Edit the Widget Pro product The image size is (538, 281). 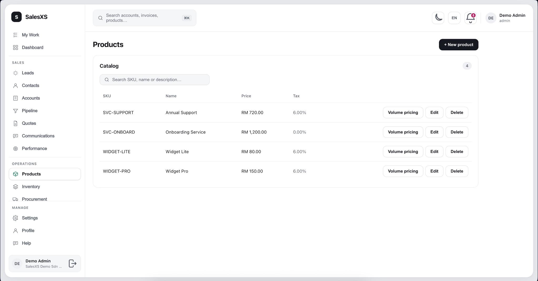click(434, 171)
